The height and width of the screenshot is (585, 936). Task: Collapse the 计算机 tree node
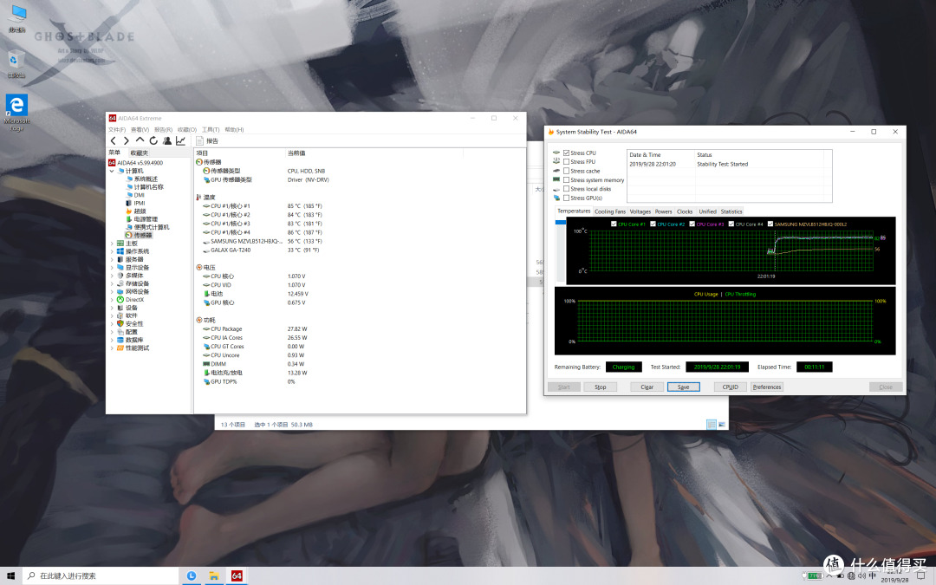112,171
